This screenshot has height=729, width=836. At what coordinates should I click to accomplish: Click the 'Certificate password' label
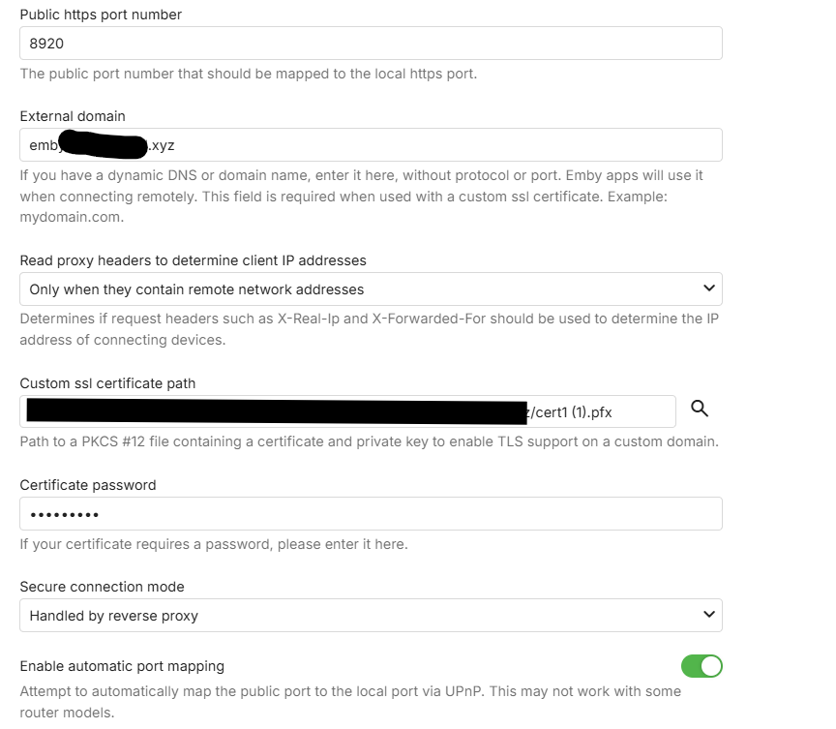tap(88, 485)
